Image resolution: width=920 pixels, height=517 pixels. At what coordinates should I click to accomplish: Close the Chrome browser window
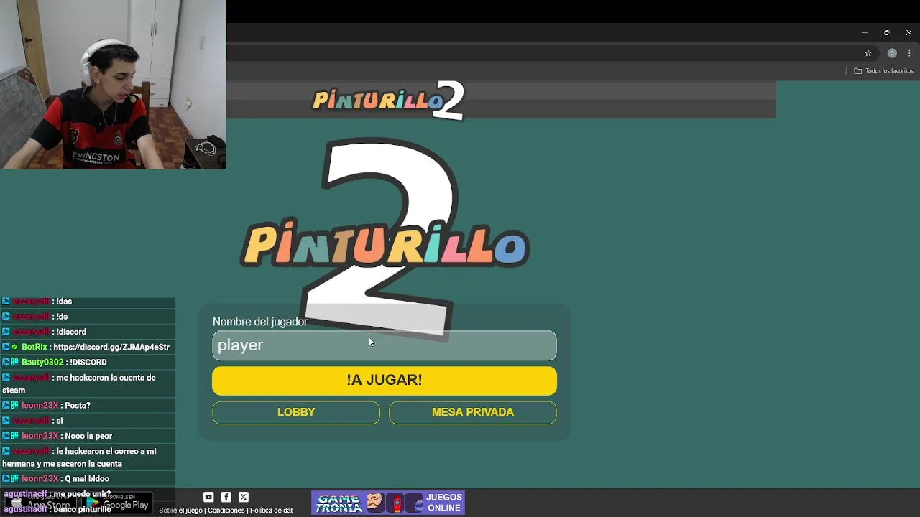908,32
